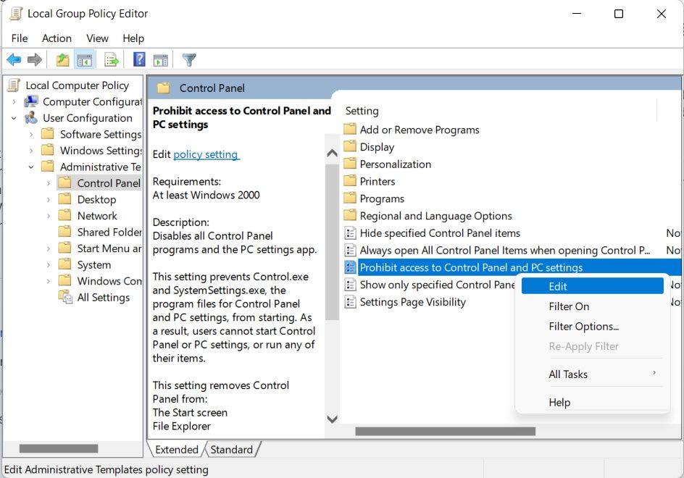Image resolution: width=684 pixels, height=478 pixels.
Task: Toggle the Show/Hide Action Pane icon
Action: pos(161,59)
